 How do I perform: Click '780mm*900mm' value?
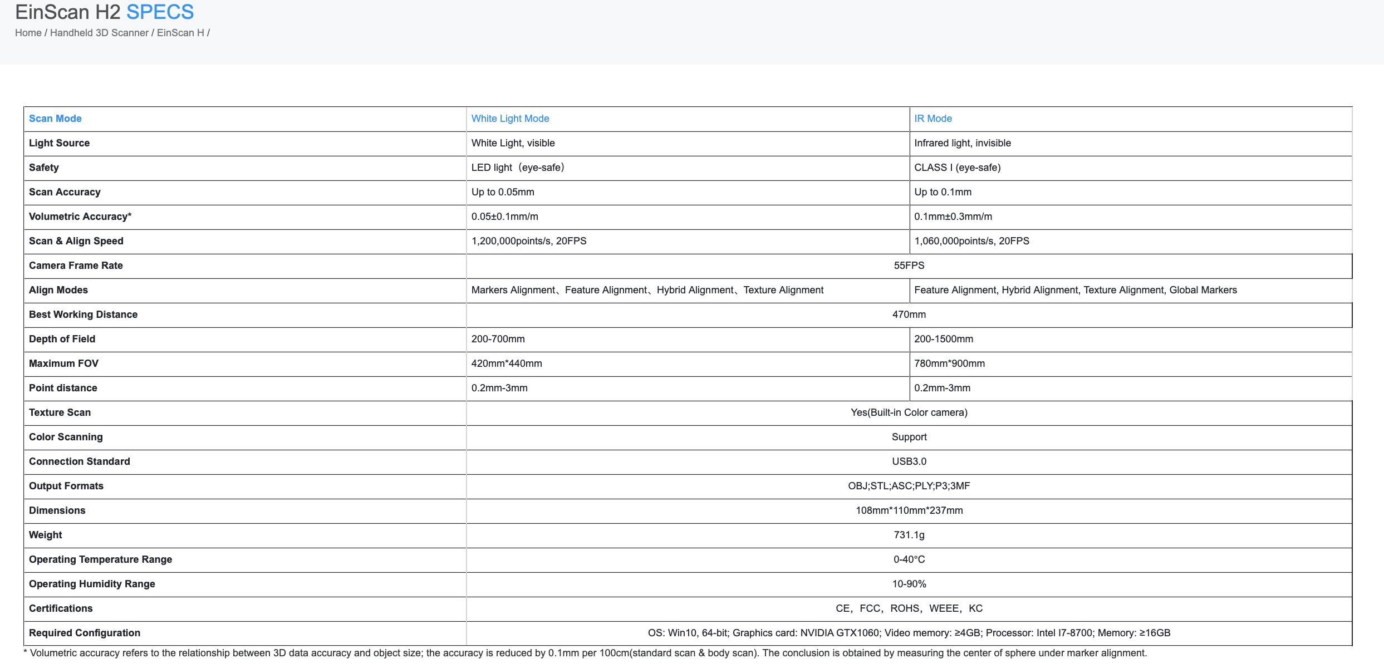point(949,364)
